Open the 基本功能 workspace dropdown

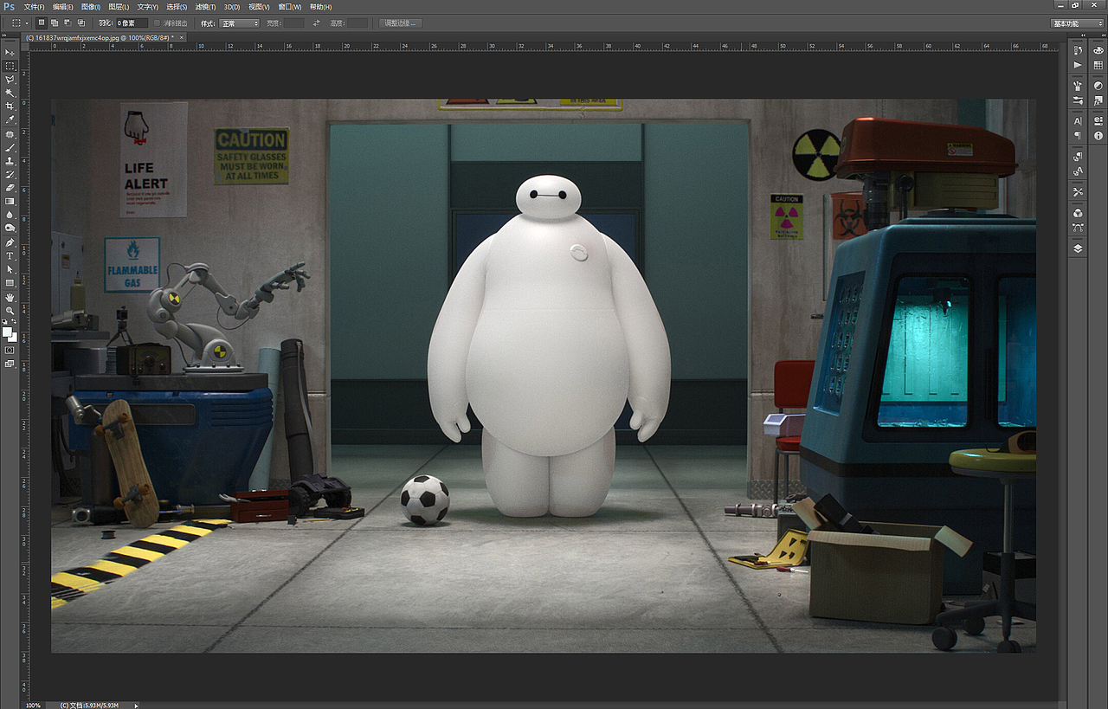(x=1077, y=23)
